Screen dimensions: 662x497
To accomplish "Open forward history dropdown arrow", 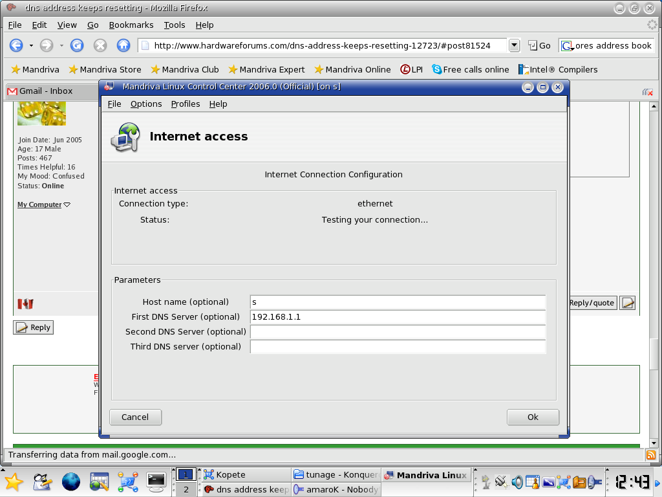I will [61, 46].
